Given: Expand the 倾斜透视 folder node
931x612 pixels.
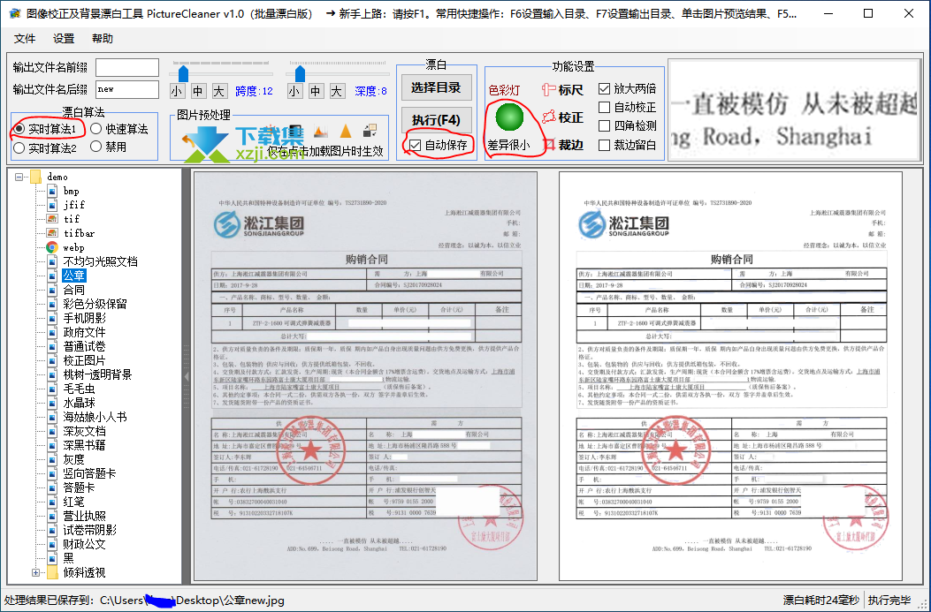Looking at the screenshot, I should 35,573.
